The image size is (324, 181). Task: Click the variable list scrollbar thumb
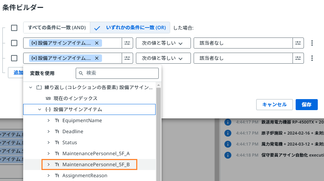(x=158, y=134)
